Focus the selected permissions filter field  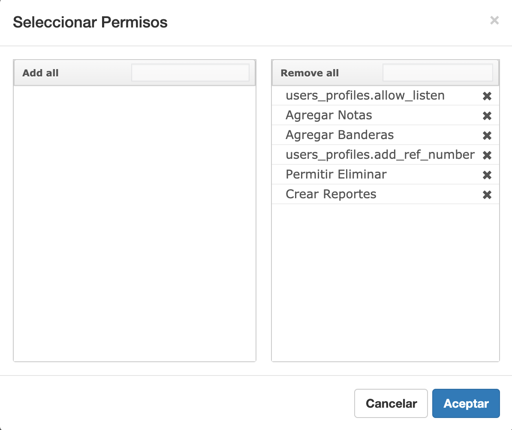pyautogui.click(x=437, y=73)
